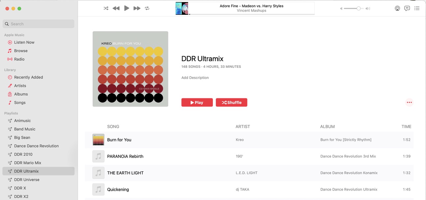Click PARANOiA Rebirth music note icon
This screenshot has height=200, width=426.
(x=99, y=156)
